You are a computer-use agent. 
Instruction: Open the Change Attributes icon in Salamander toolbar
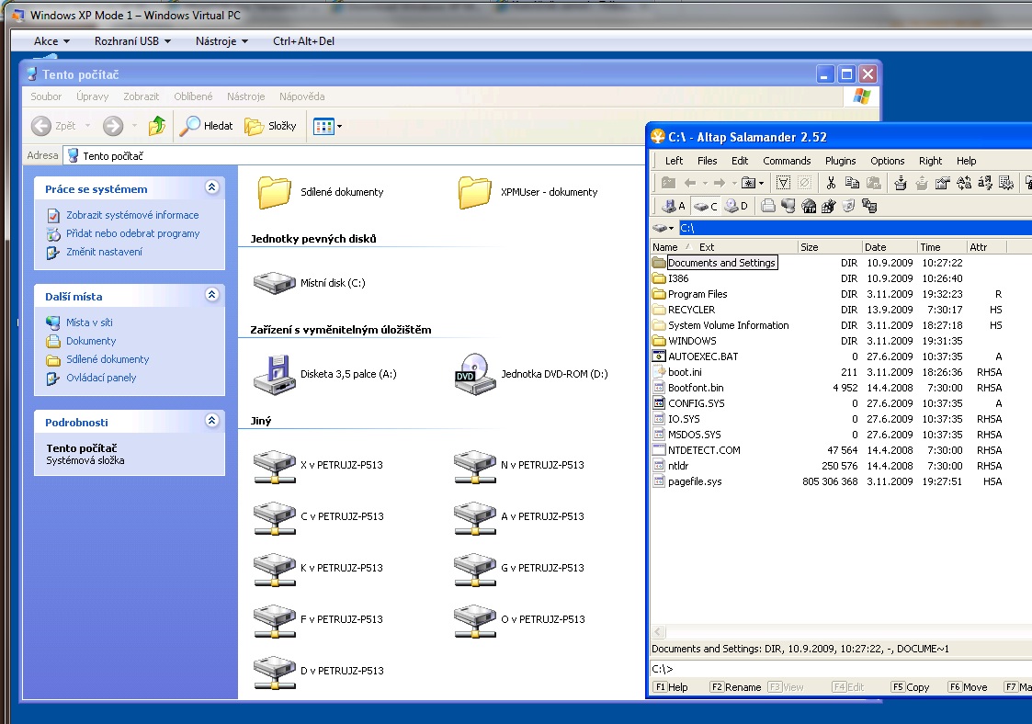[943, 183]
